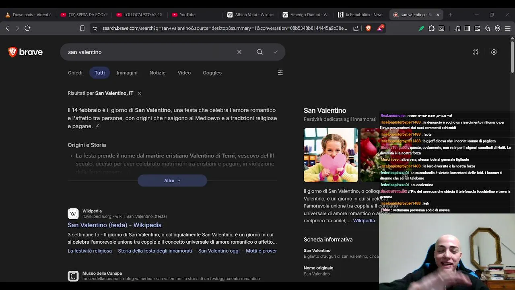Open the Wikipedia link in info panel

point(364,221)
